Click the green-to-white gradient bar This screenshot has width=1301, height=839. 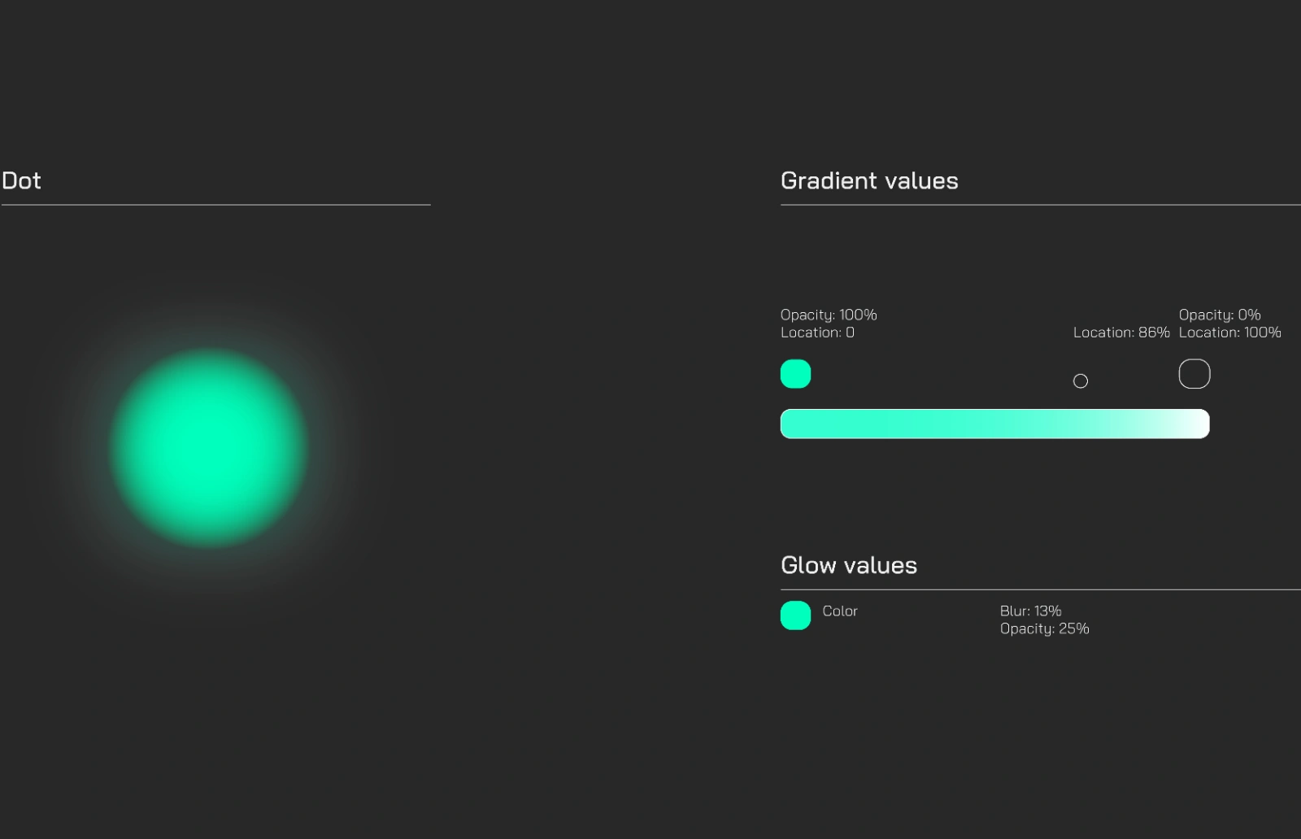pos(995,424)
